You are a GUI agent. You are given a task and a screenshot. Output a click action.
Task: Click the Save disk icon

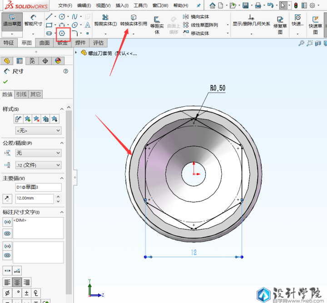[x=245, y=5]
